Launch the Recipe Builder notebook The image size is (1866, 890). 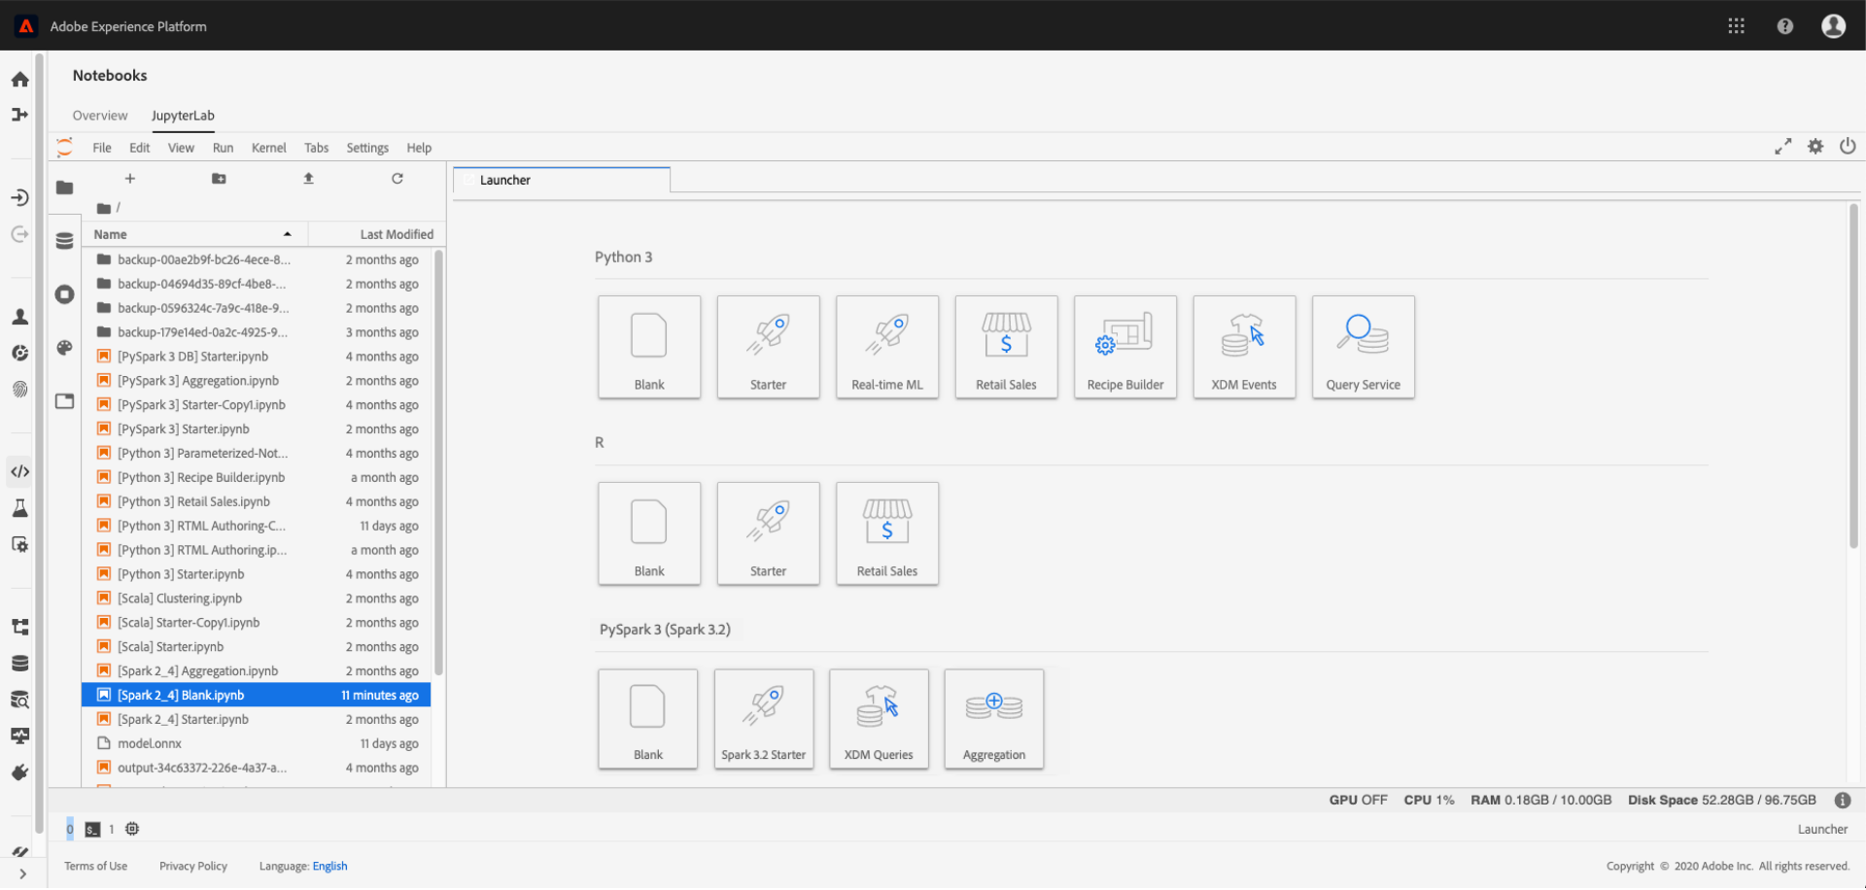tap(1125, 348)
